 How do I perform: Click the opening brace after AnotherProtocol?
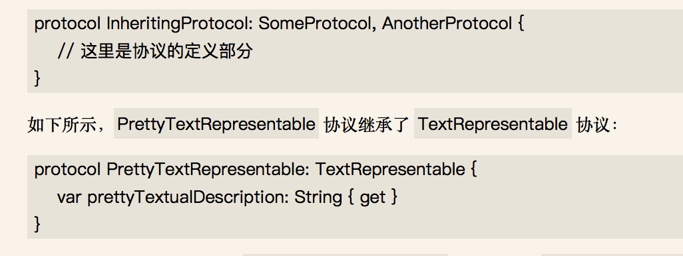tap(521, 23)
